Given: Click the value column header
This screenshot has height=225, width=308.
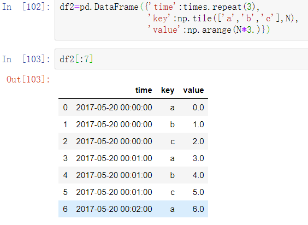Looking at the screenshot, I should (193, 90).
